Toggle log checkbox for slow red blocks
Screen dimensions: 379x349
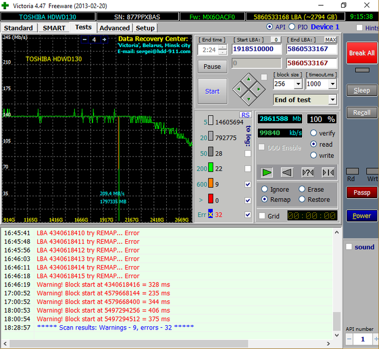[248, 201]
